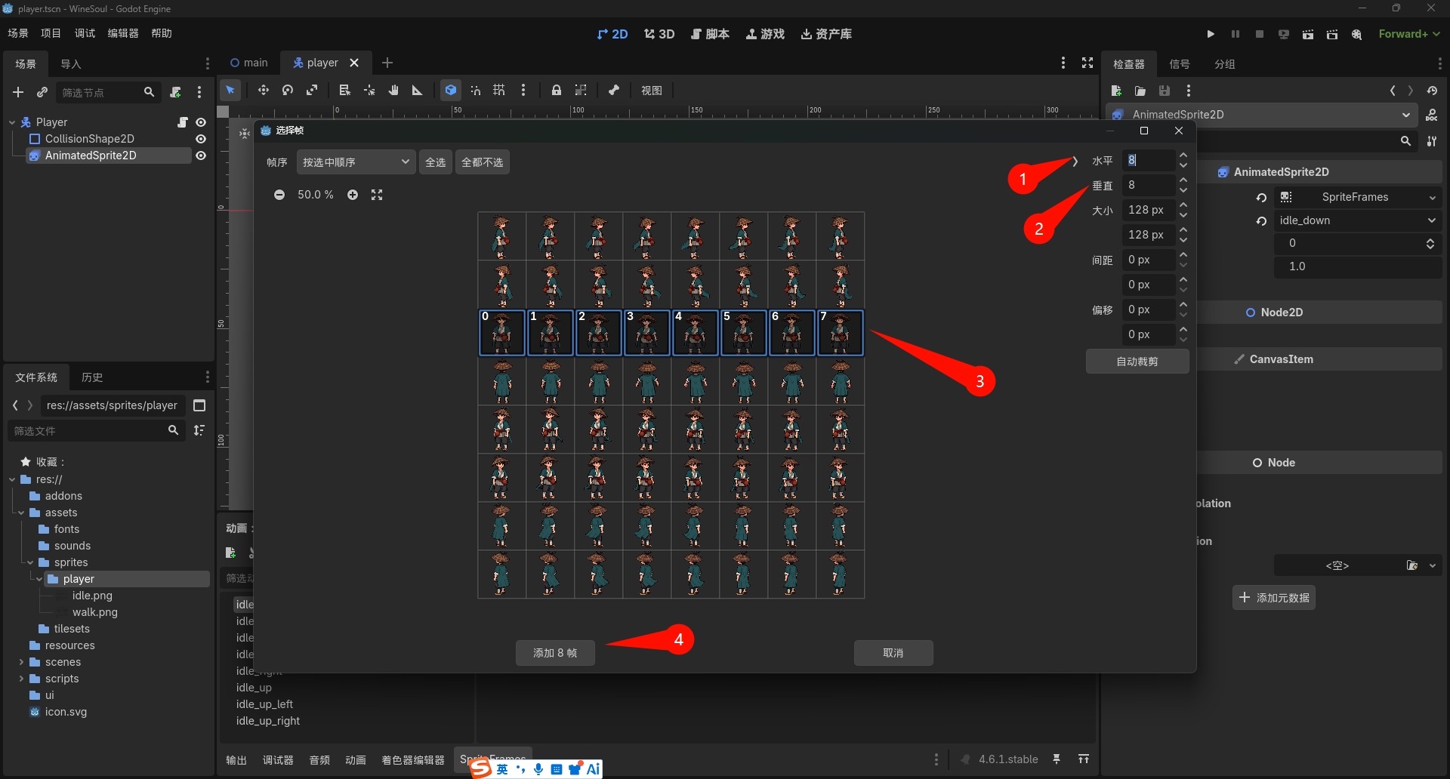This screenshot has width=1450, height=779.
Task: Toggle selection of sprite frame 0
Action: tap(502, 333)
